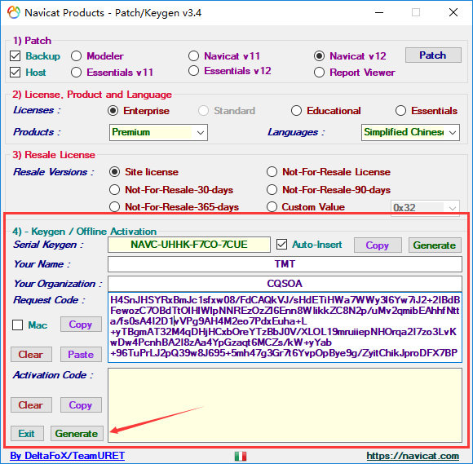Screen dimensions: 473x464
Task: Clear the Request Code field
Action: pos(31,354)
